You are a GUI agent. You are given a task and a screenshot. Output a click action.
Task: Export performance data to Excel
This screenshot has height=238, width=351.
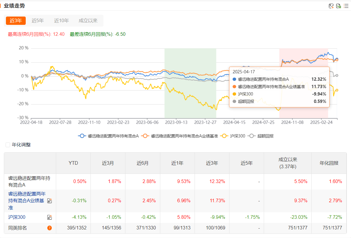(339, 6)
